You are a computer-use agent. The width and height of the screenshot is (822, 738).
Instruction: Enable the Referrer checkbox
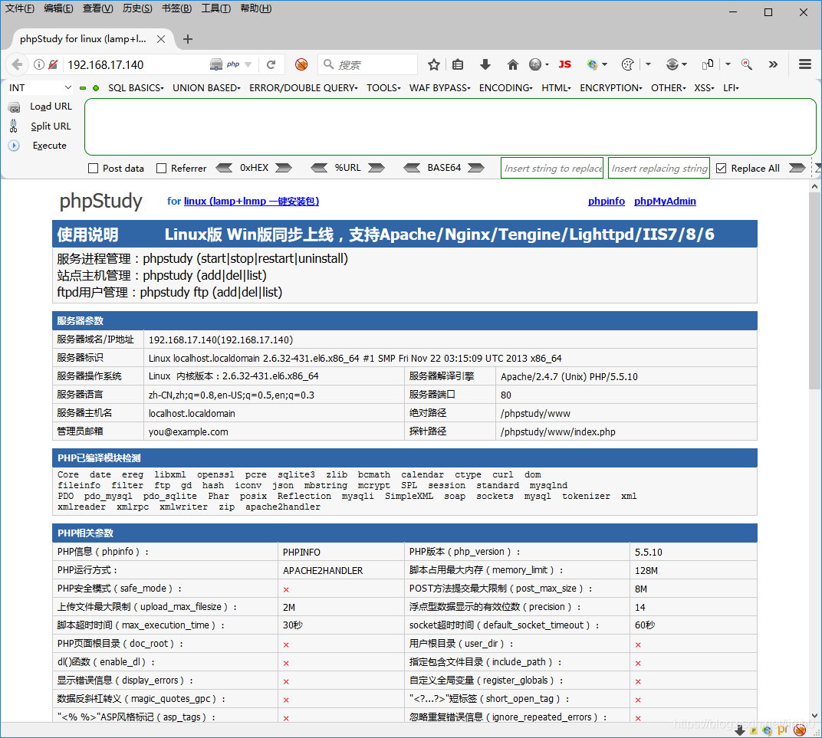tap(162, 168)
